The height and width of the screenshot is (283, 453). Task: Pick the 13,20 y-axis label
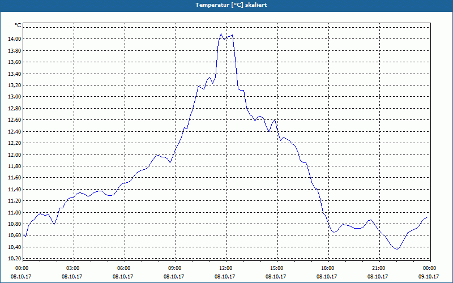[x=14, y=85]
